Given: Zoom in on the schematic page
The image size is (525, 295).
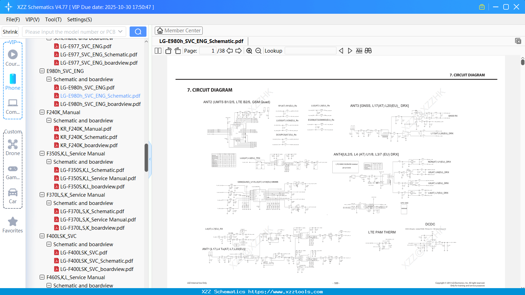Looking at the screenshot, I should tap(249, 51).
